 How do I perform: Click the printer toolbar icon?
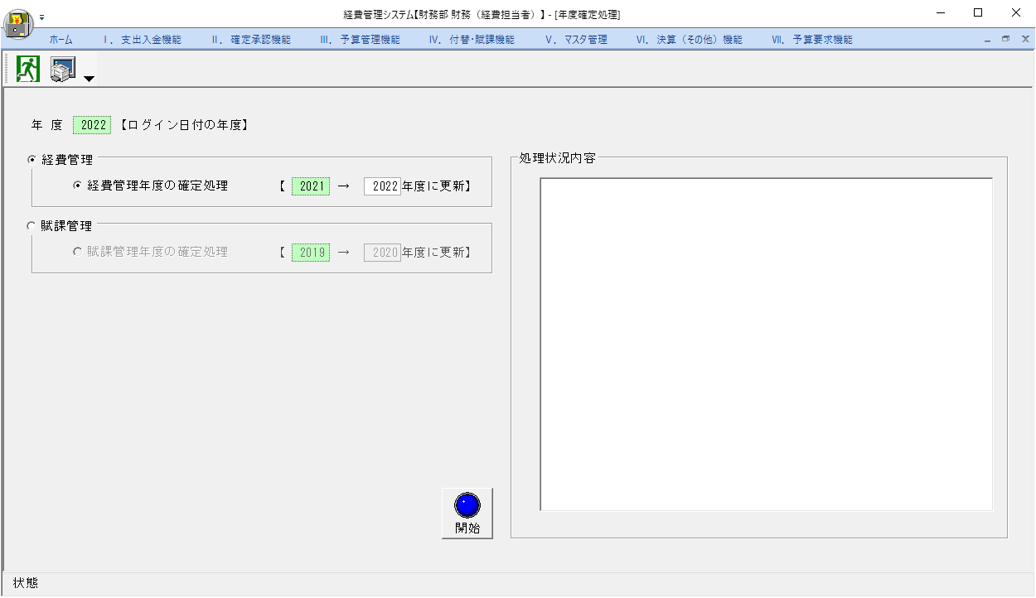tap(63, 70)
